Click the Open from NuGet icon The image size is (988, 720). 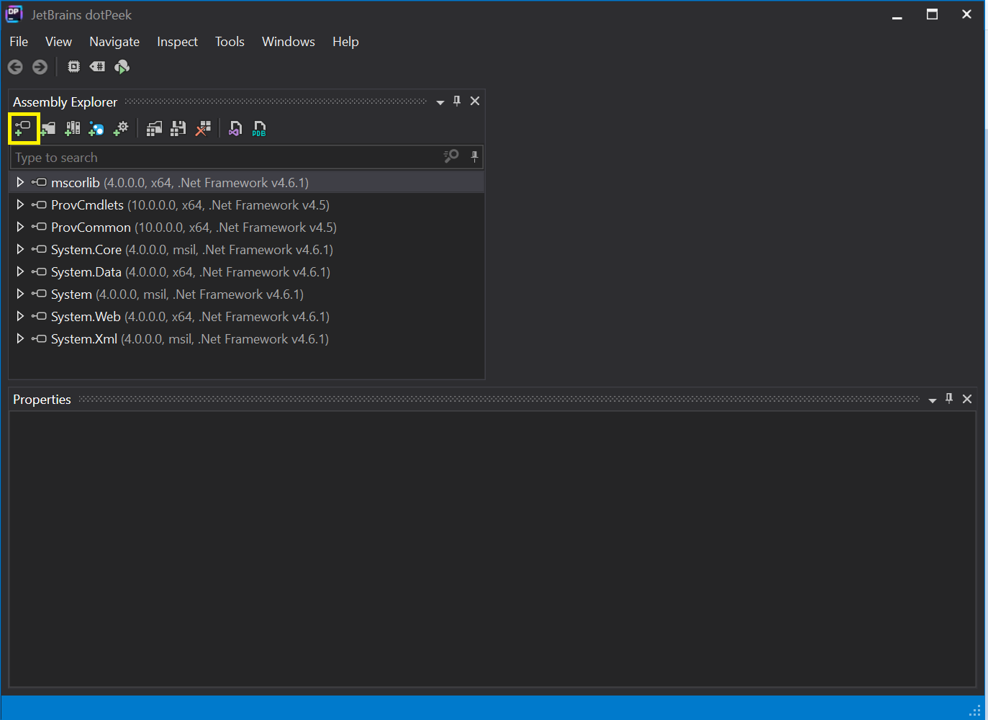point(96,129)
